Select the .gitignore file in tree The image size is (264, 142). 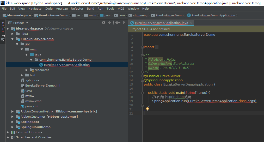coord(32,80)
